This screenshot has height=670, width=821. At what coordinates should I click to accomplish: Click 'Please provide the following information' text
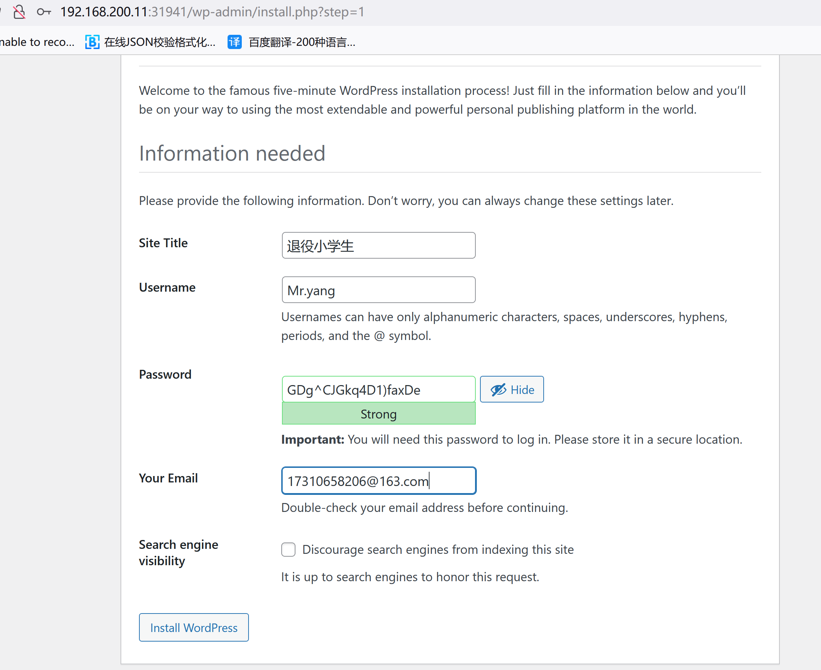click(406, 201)
